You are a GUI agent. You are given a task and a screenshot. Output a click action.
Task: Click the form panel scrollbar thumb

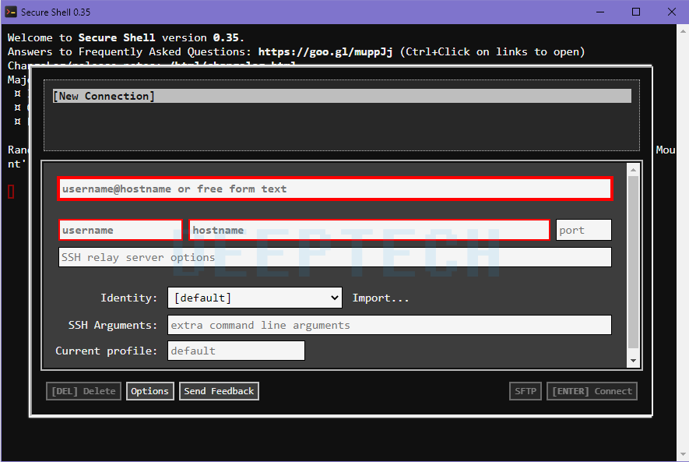click(x=633, y=262)
